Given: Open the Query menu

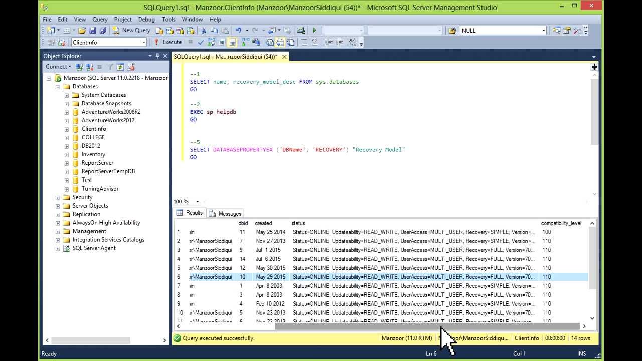Looking at the screenshot, I should pos(100,19).
